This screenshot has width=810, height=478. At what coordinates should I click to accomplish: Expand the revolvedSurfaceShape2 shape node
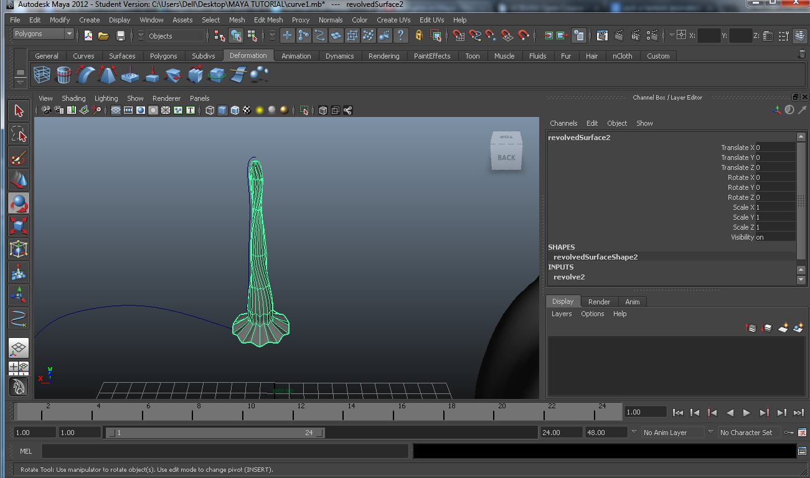[x=595, y=257]
